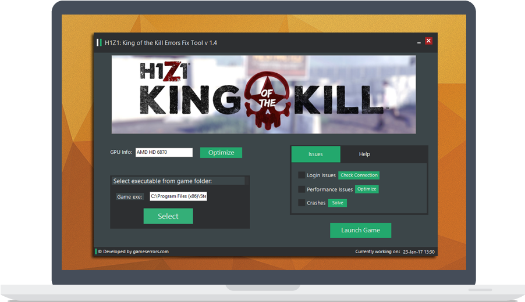Click the Optimize button beside GPU Info
525x302 pixels.
(x=221, y=153)
